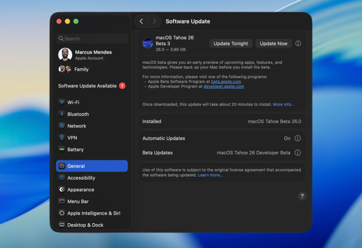The height and width of the screenshot is (248, 362).
Task: Open Software Update Available notice
Action: pos(92,86)
